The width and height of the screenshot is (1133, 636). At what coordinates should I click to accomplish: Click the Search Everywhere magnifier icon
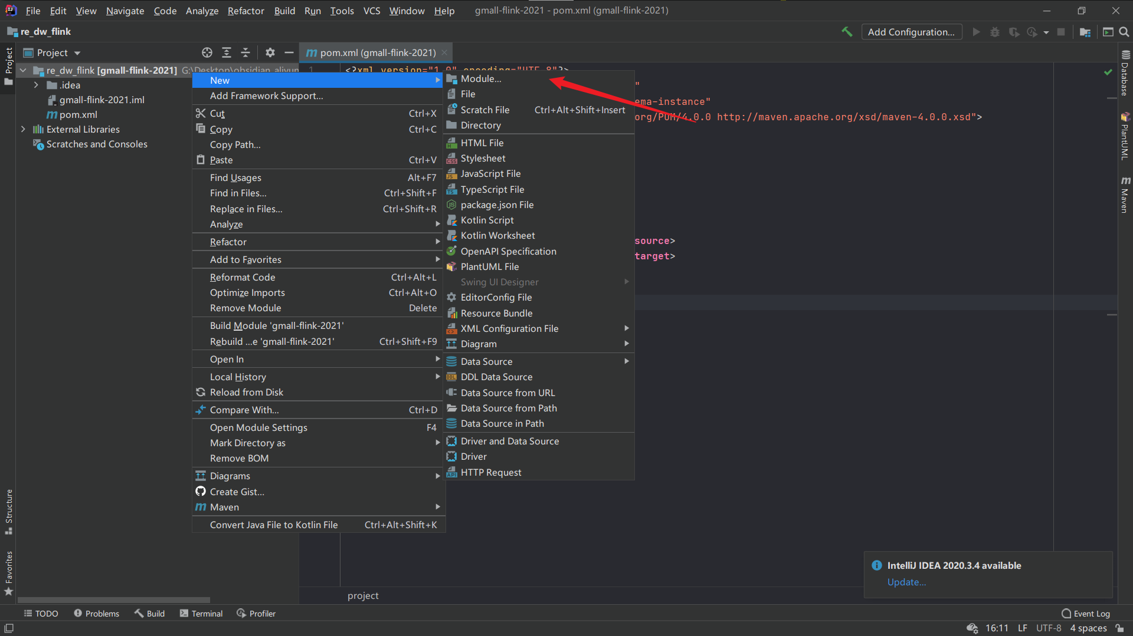click(1124, 32)
